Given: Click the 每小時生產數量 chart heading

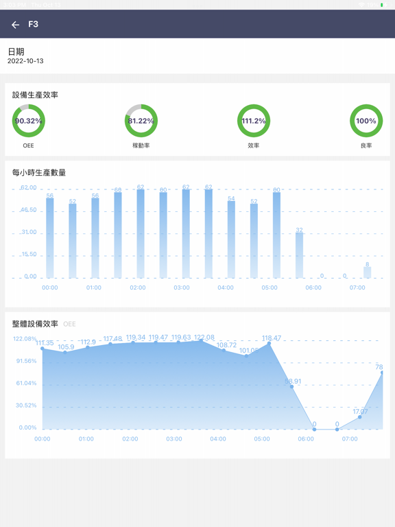Looking at the screenshot, I should click(39, 173).
